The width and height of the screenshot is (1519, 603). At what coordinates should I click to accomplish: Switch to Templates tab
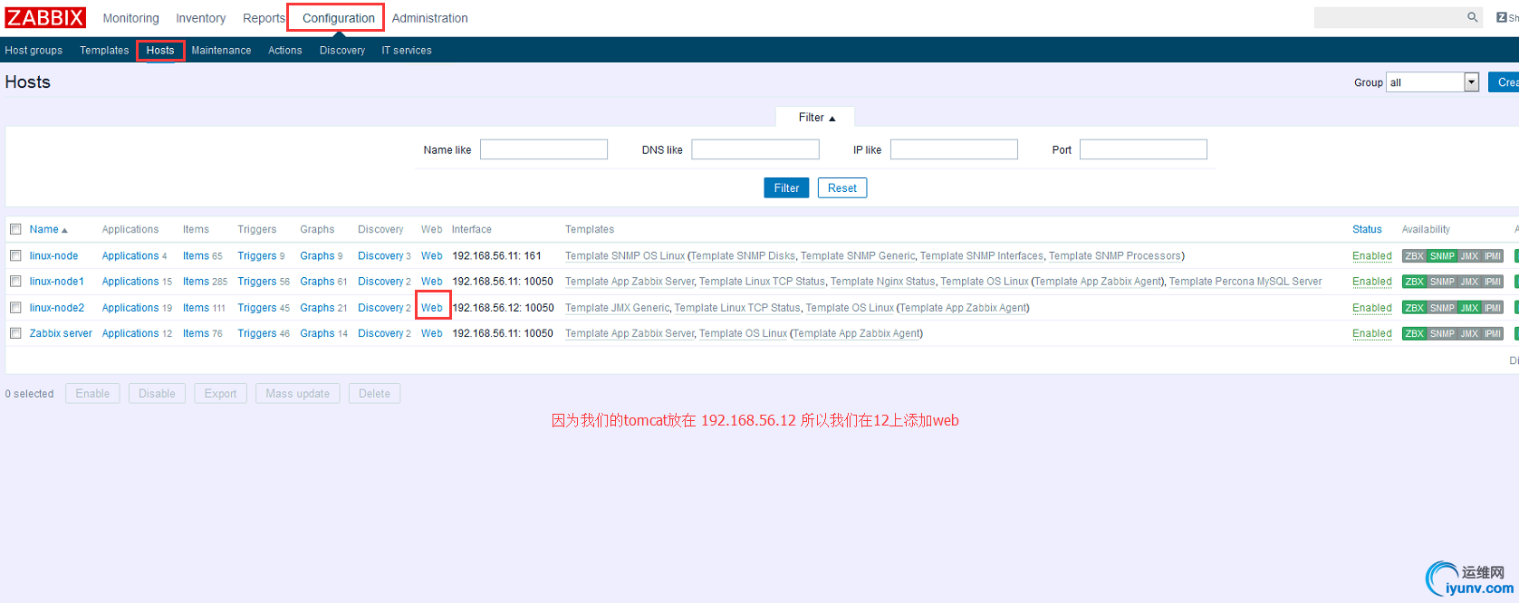104,51
